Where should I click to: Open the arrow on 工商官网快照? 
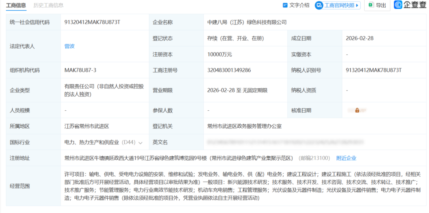coord(357,5)
